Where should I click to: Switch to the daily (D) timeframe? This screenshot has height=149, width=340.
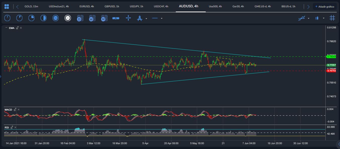80,18
